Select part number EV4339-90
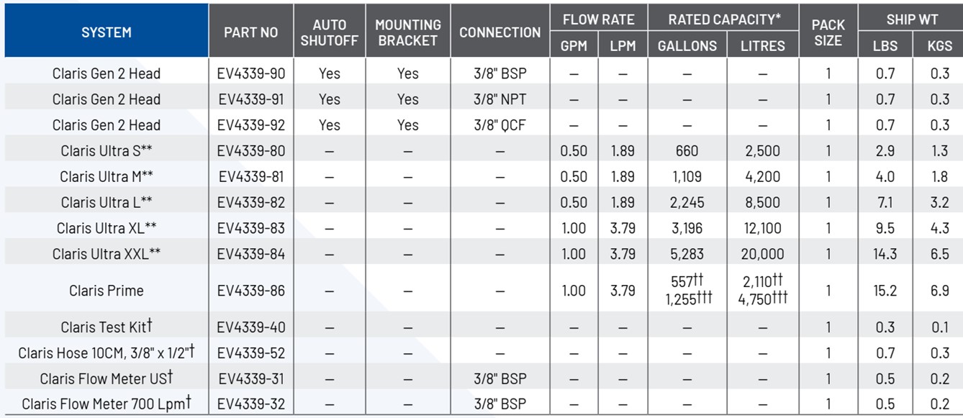The image size is (963, 418). click(251, 73)
